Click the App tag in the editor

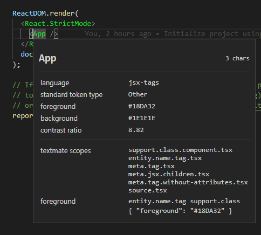39,34
